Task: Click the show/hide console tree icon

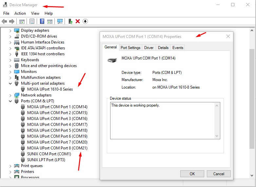Action: (22, 21)
